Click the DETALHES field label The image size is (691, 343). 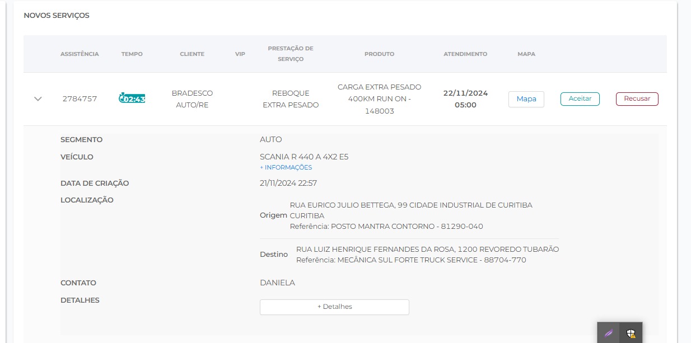click(x=80, y=300)
